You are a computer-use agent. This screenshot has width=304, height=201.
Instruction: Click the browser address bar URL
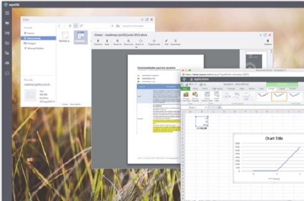[217, 74]
